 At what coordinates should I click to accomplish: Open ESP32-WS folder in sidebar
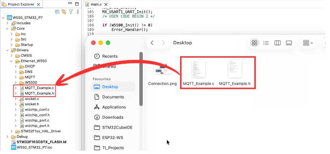(108, 137)
